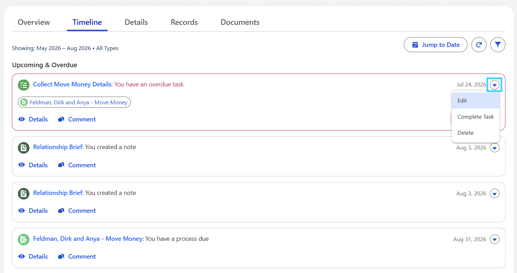Click the 'Aug 31, 2026' date text
The width and height of the screenshot is (517, 273).
[470, 239]
